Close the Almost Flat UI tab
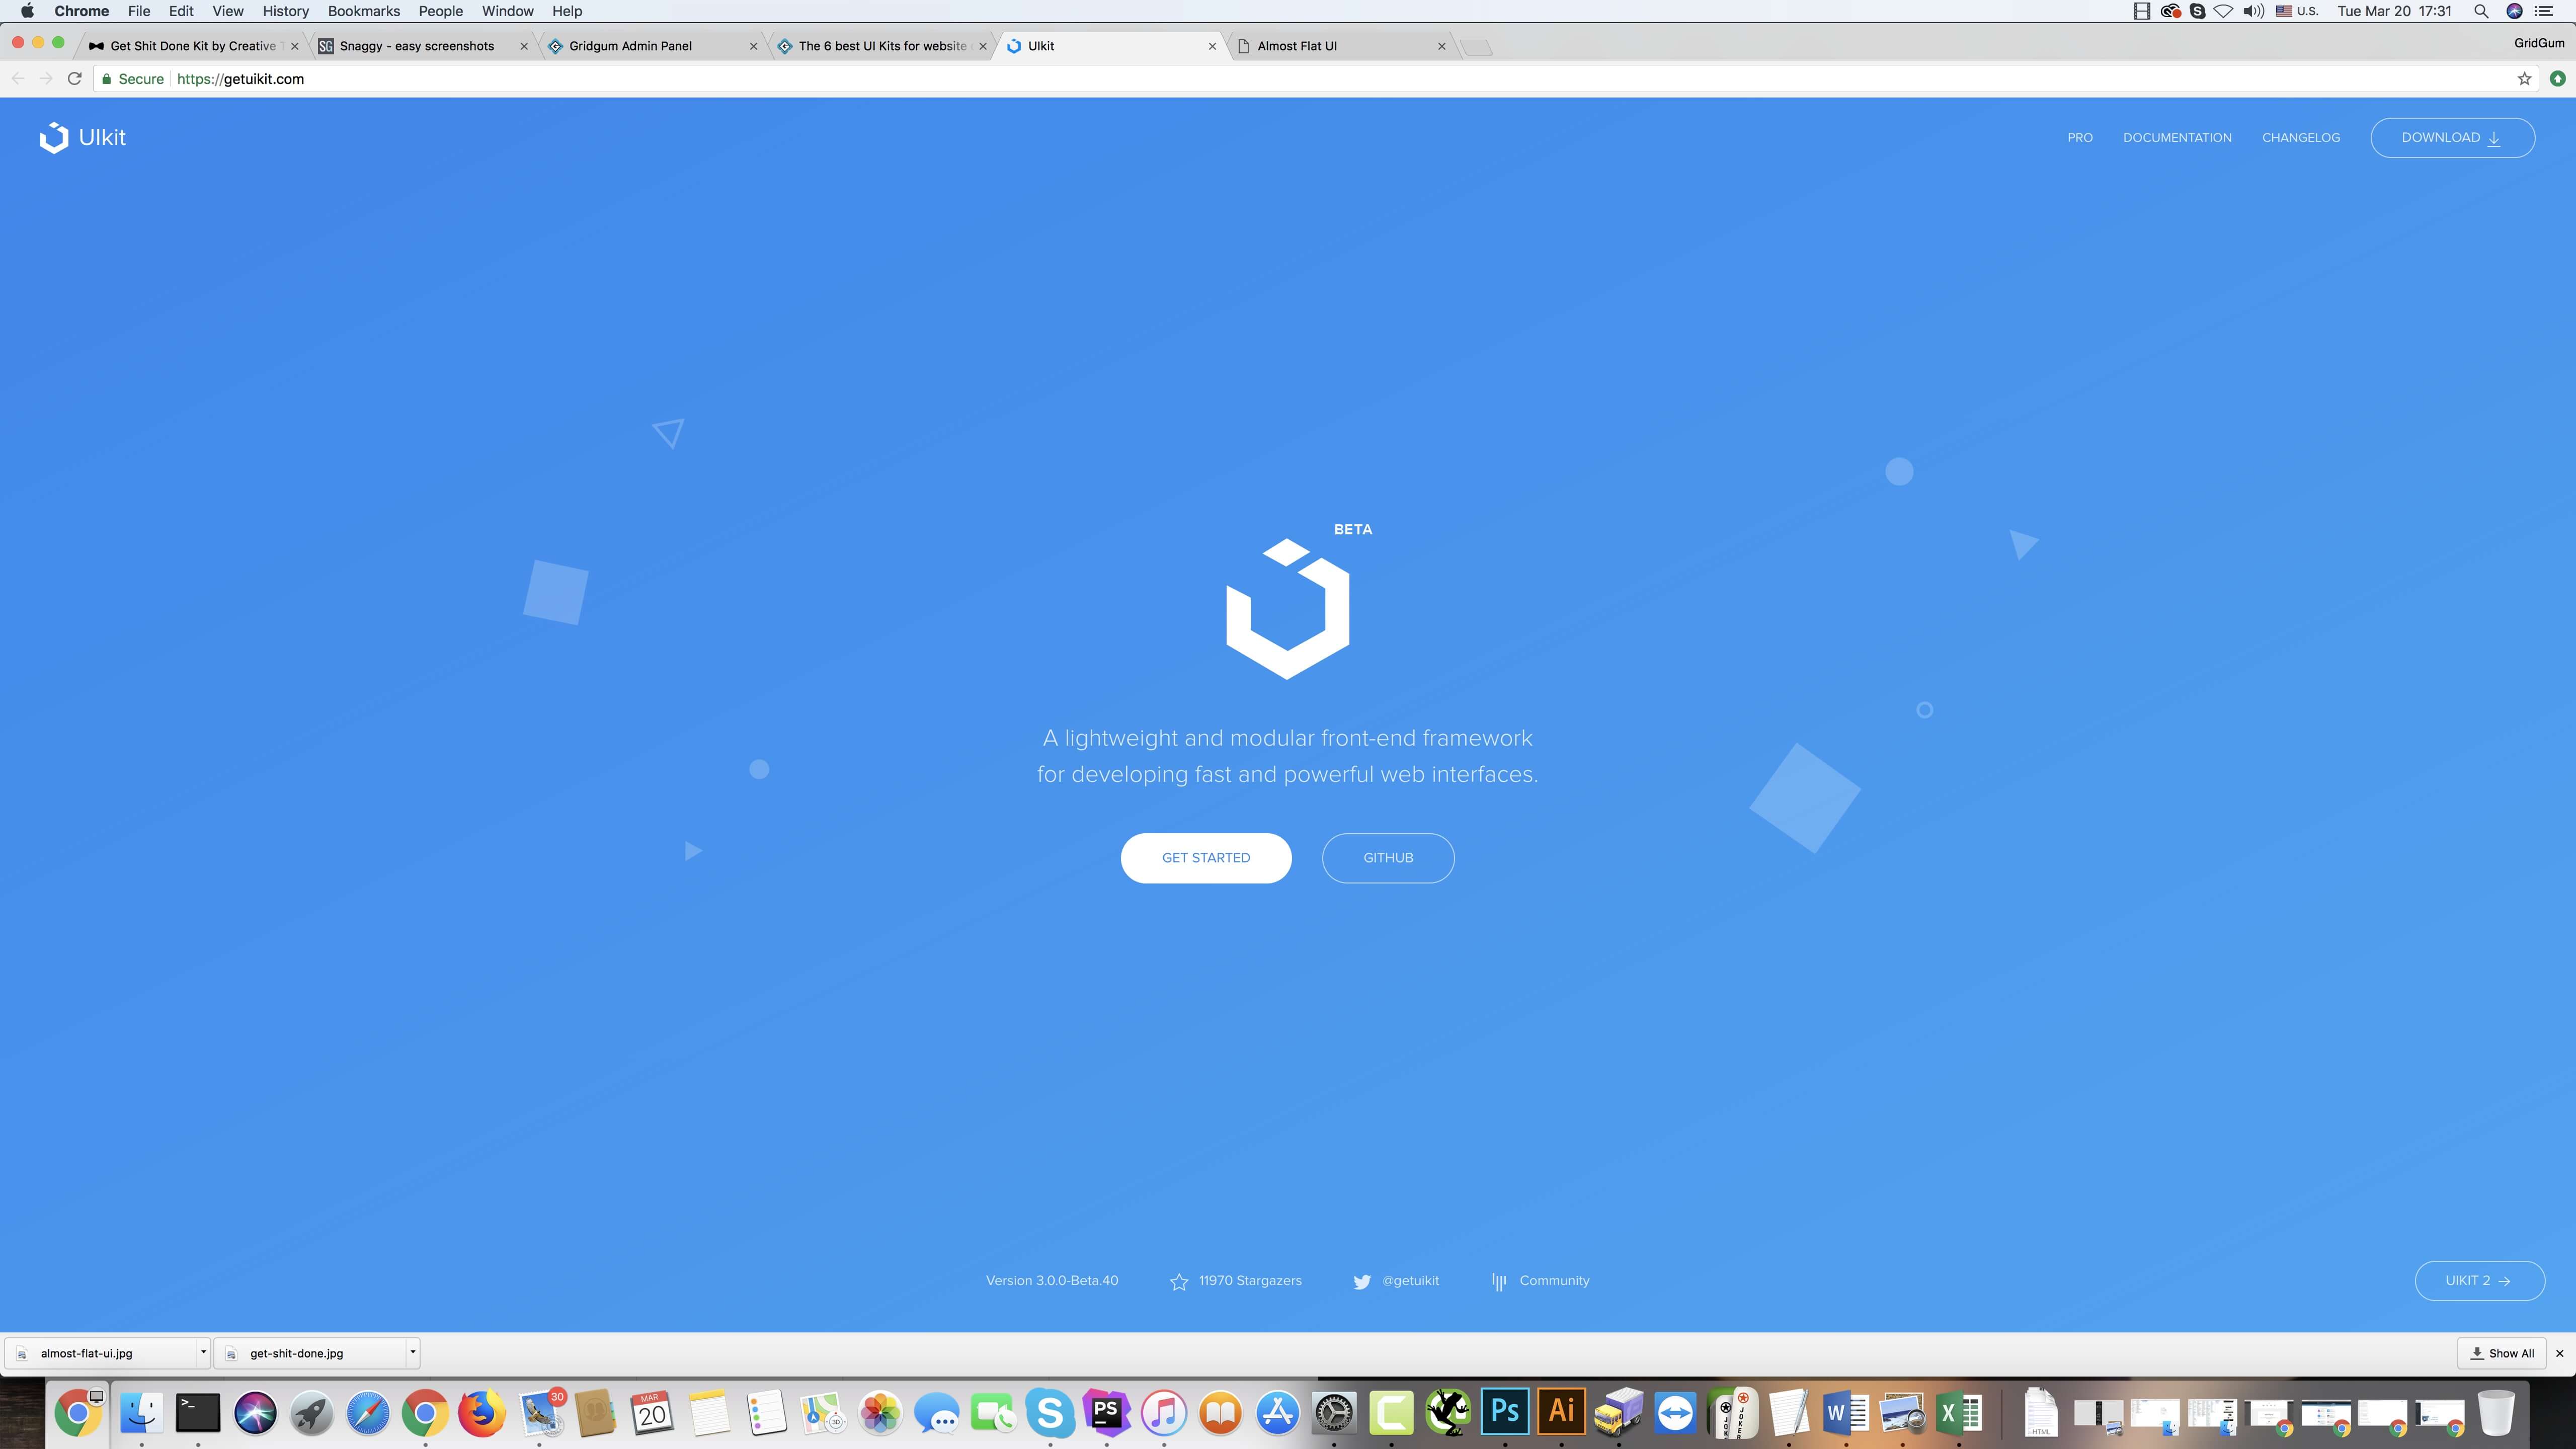Screen dimensions: 2576x1449 click(1441, 46)
